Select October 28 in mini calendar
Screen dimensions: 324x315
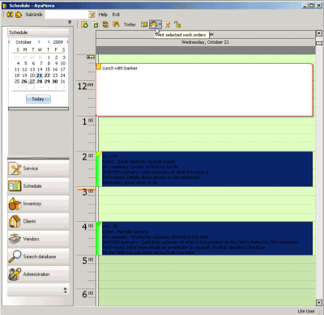pyautogui.click(x=40, y=81)
